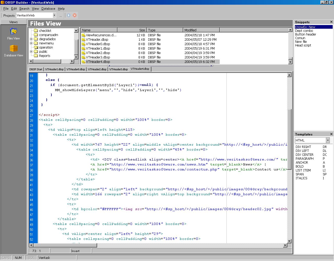Insert the DIV CENTER template
Screen dimensions: 334x261
[x=305, y=155]
